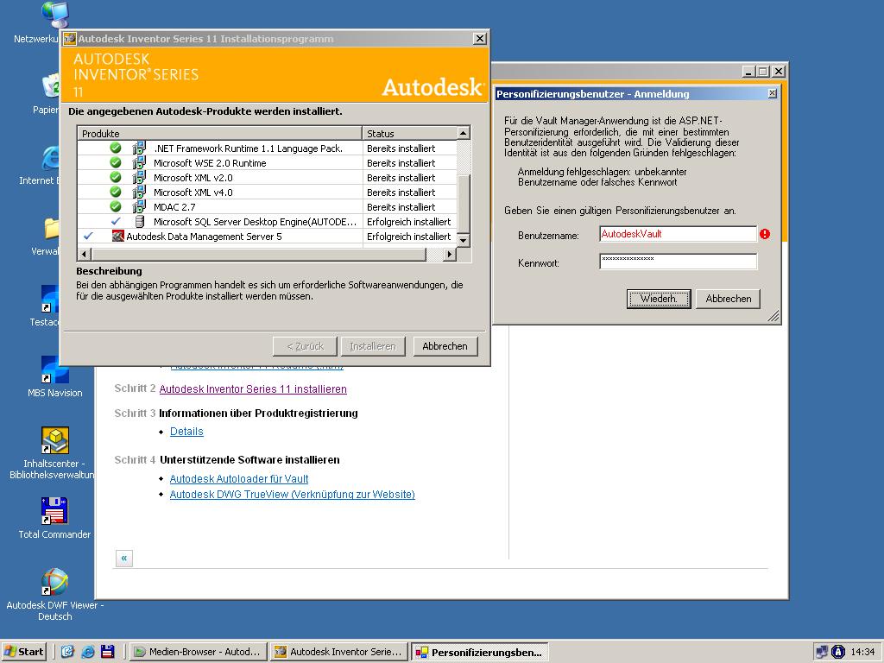
Task: Select the Microsoft XML v4.0 row
Action: click(x=268, y=193)
